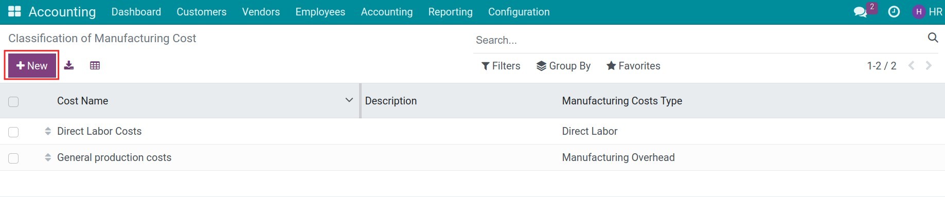Viewport: 945px width, 197px height.
Task: Click the Classification of Manufacturing Cost breadcrumb title
Action: [x=102, y=38]
